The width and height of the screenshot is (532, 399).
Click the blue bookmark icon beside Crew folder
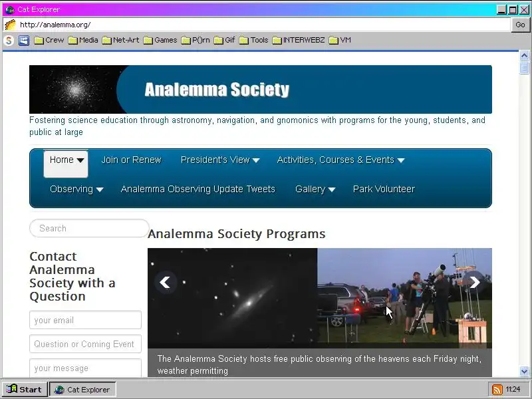pos(24,41)
